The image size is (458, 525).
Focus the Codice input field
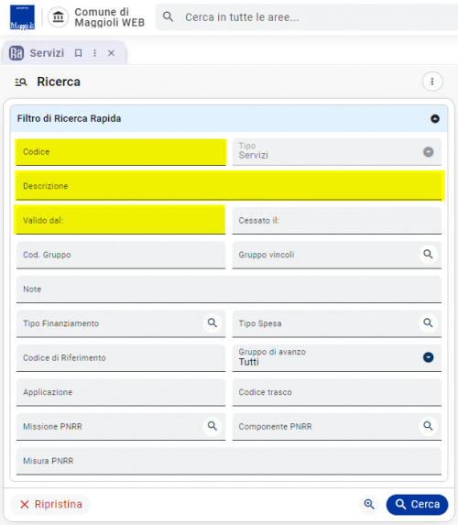121,152
